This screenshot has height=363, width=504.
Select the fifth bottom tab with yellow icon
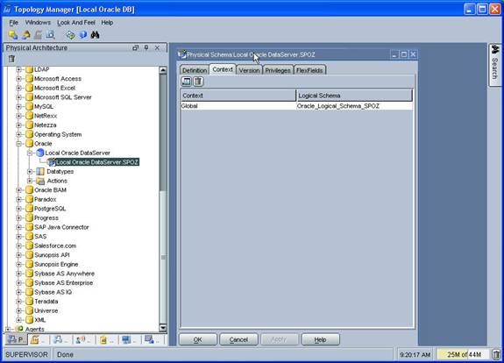tap(106, 339)
